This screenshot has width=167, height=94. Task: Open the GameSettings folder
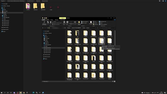coord(77,58)
